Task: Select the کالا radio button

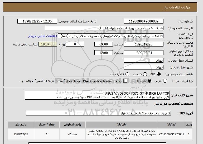Action: tap(159, 74)
